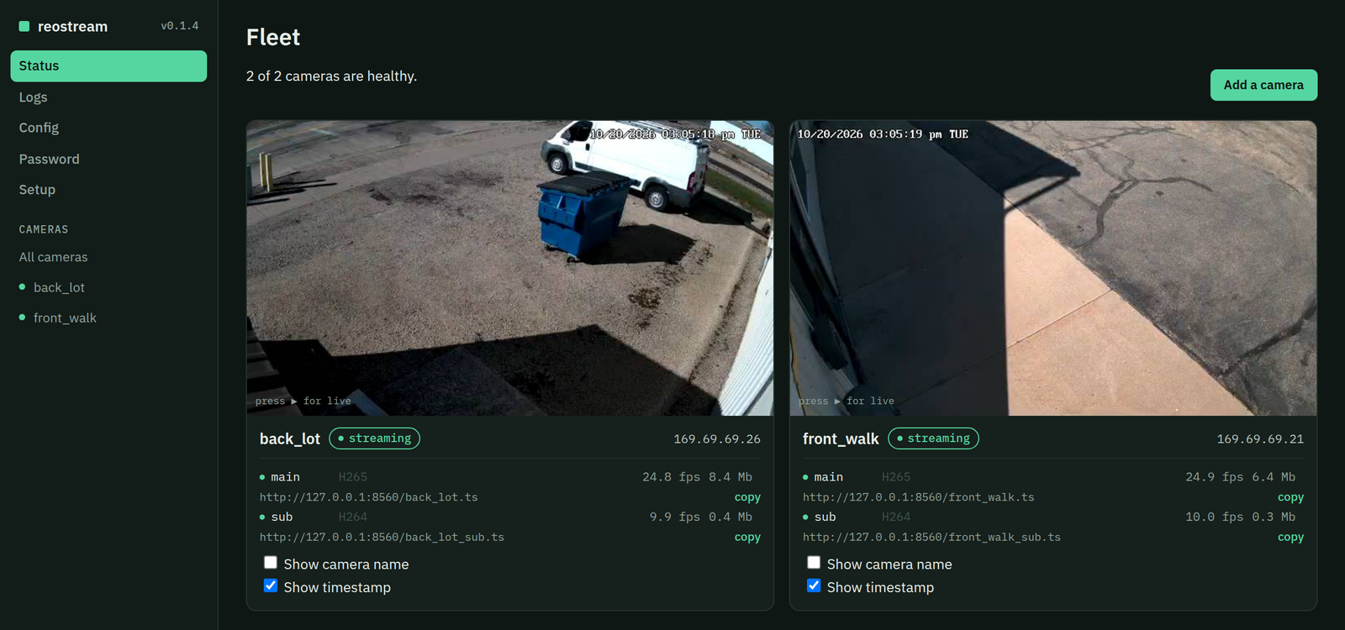Select IP address 169.69.69.26
The height and width of the screenshot is (630, 1345).
click(717, 439)
